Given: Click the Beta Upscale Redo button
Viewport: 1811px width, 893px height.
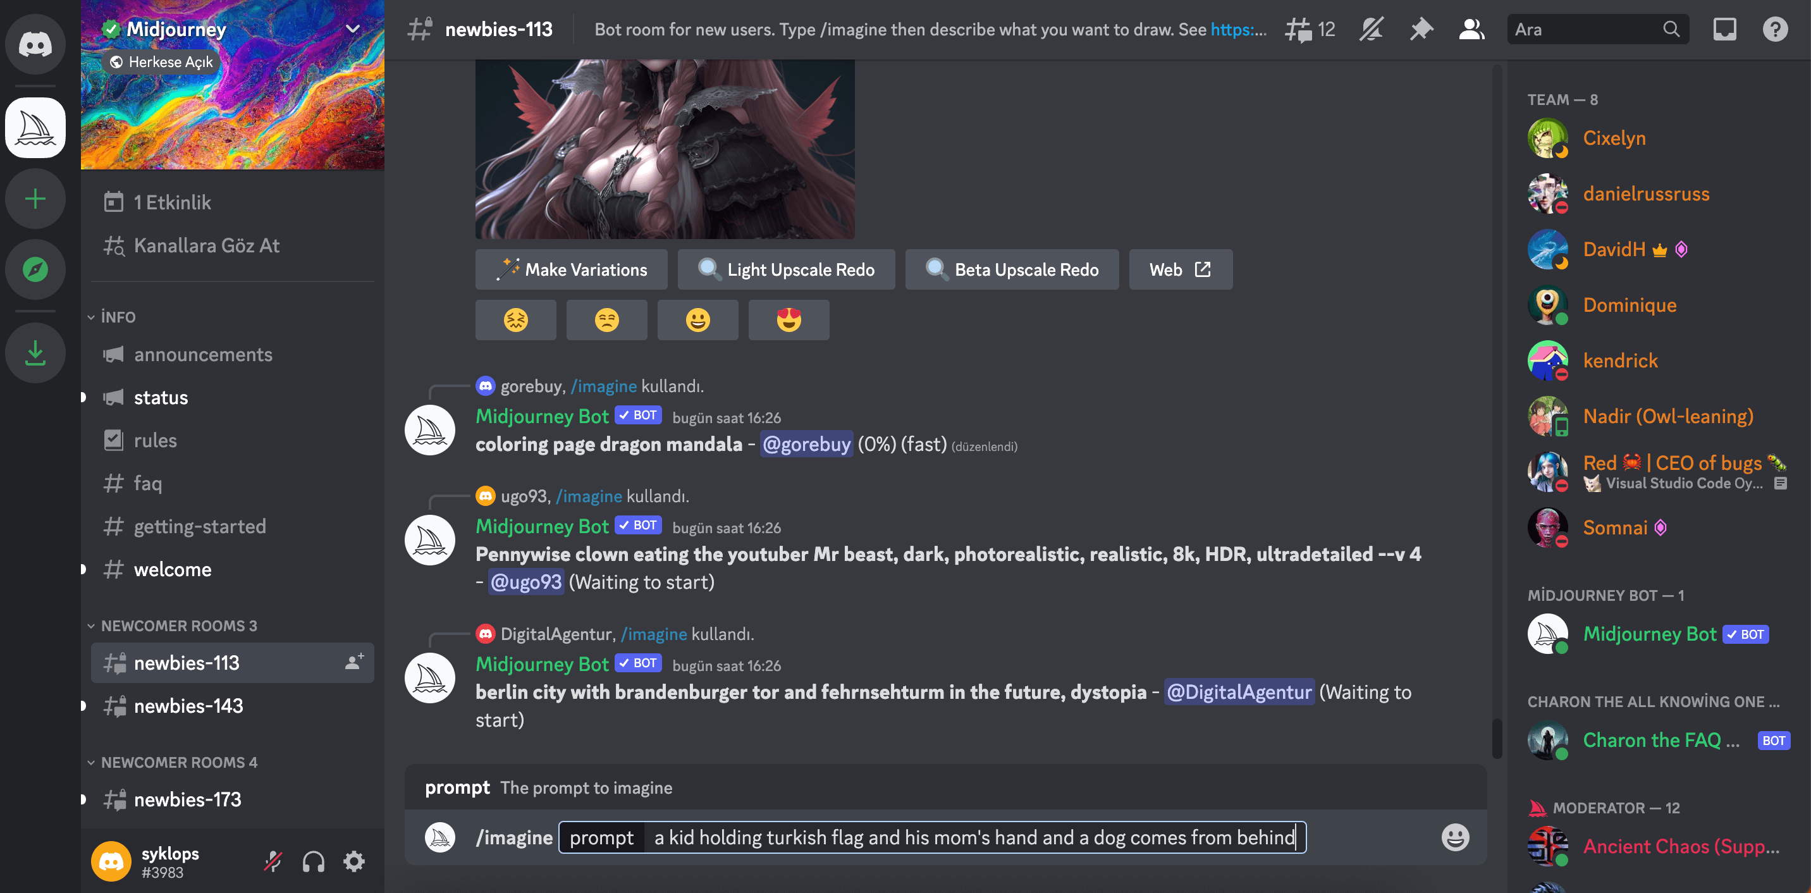Looking at the screenshot, I should (x=1012, y=269).
